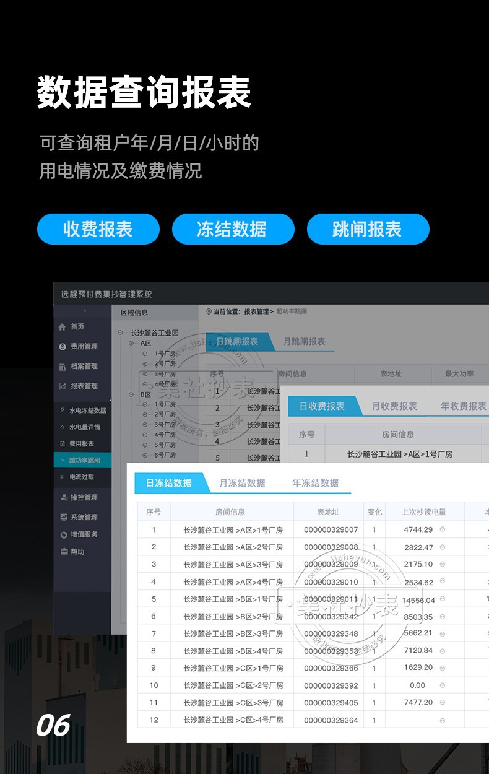The height and width of the screenshot is (774, 489).
Task: Collapse the A区 tree branch
Action: click(132, 343)
